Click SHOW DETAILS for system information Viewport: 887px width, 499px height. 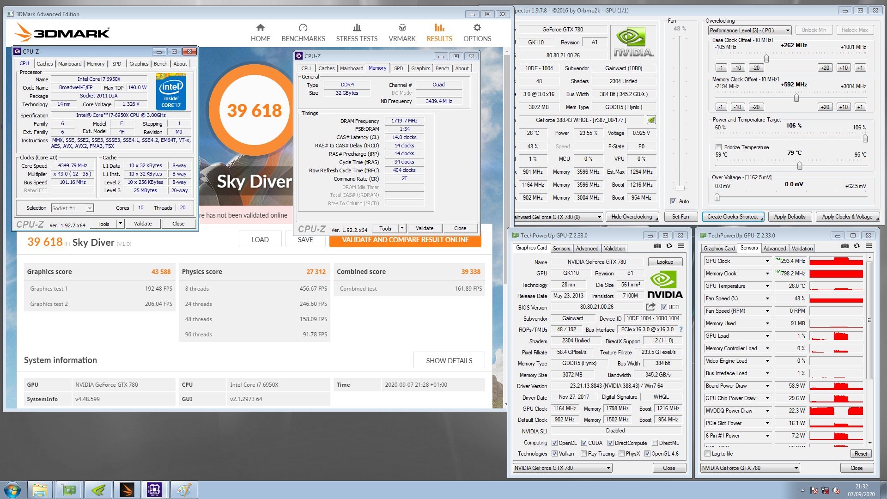coord(449,360)
